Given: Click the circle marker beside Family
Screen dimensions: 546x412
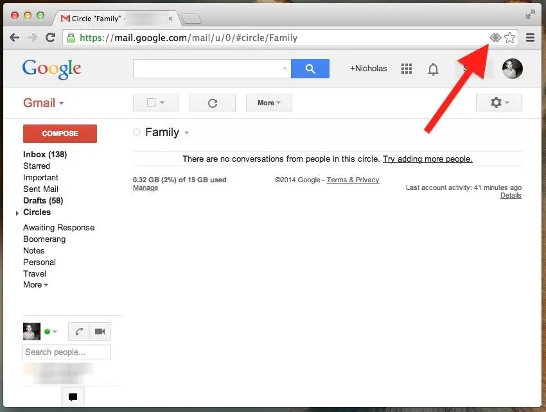Looking at the screenshot, I should coord(137,132).
